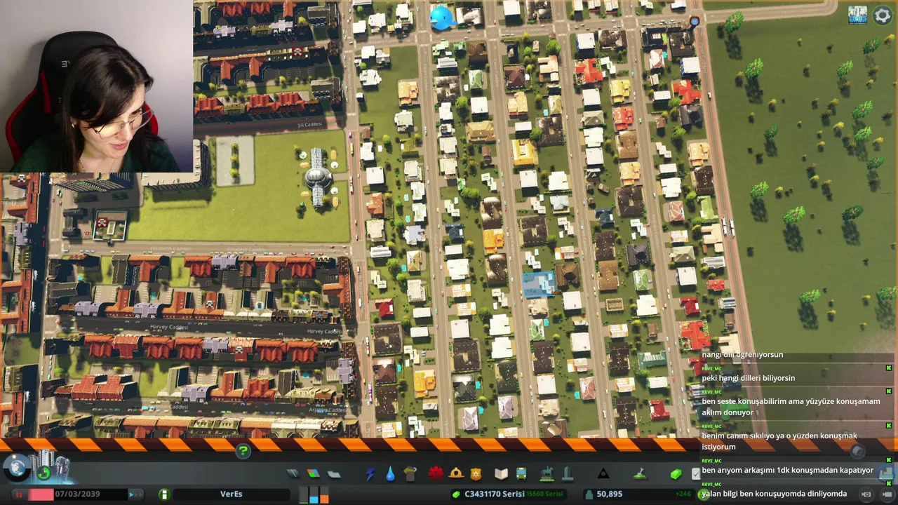Image resolution: width=898 pixels, height=505 pixels.
Task: Click the weekly population change +246
Action: point(683,494)
